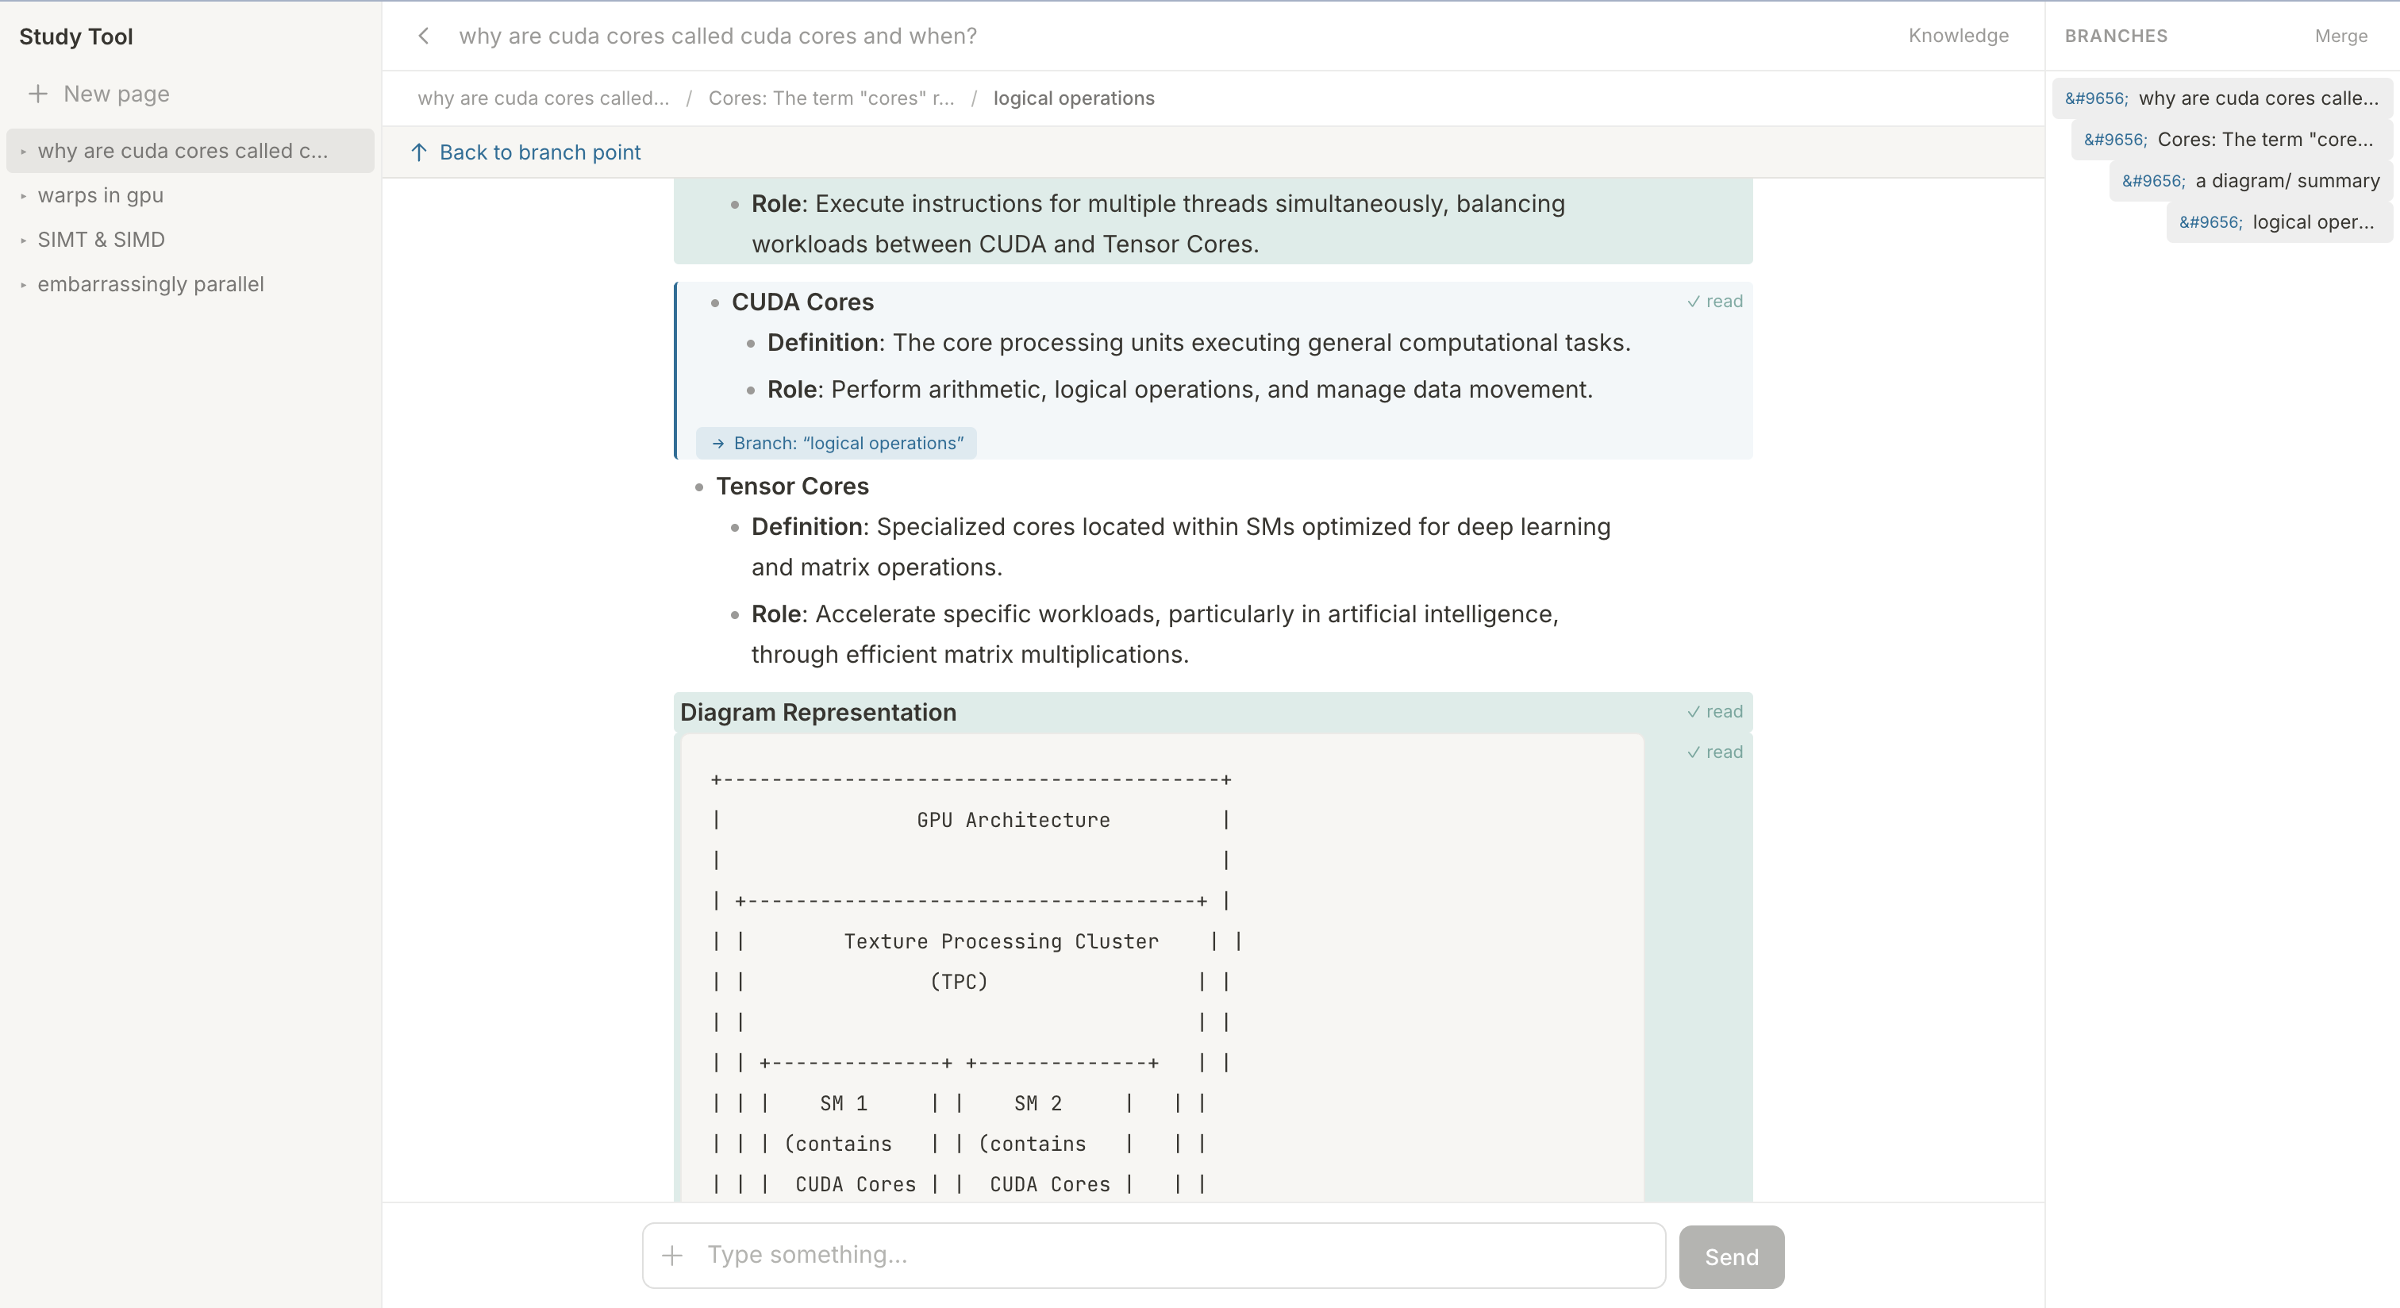The height and width of the screenshot is (1308, 2400).
Task: Click the plus icon to create a New page
Action: 37,93
